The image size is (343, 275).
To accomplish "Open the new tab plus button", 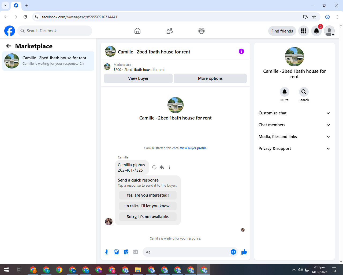I will pos(27,5).
